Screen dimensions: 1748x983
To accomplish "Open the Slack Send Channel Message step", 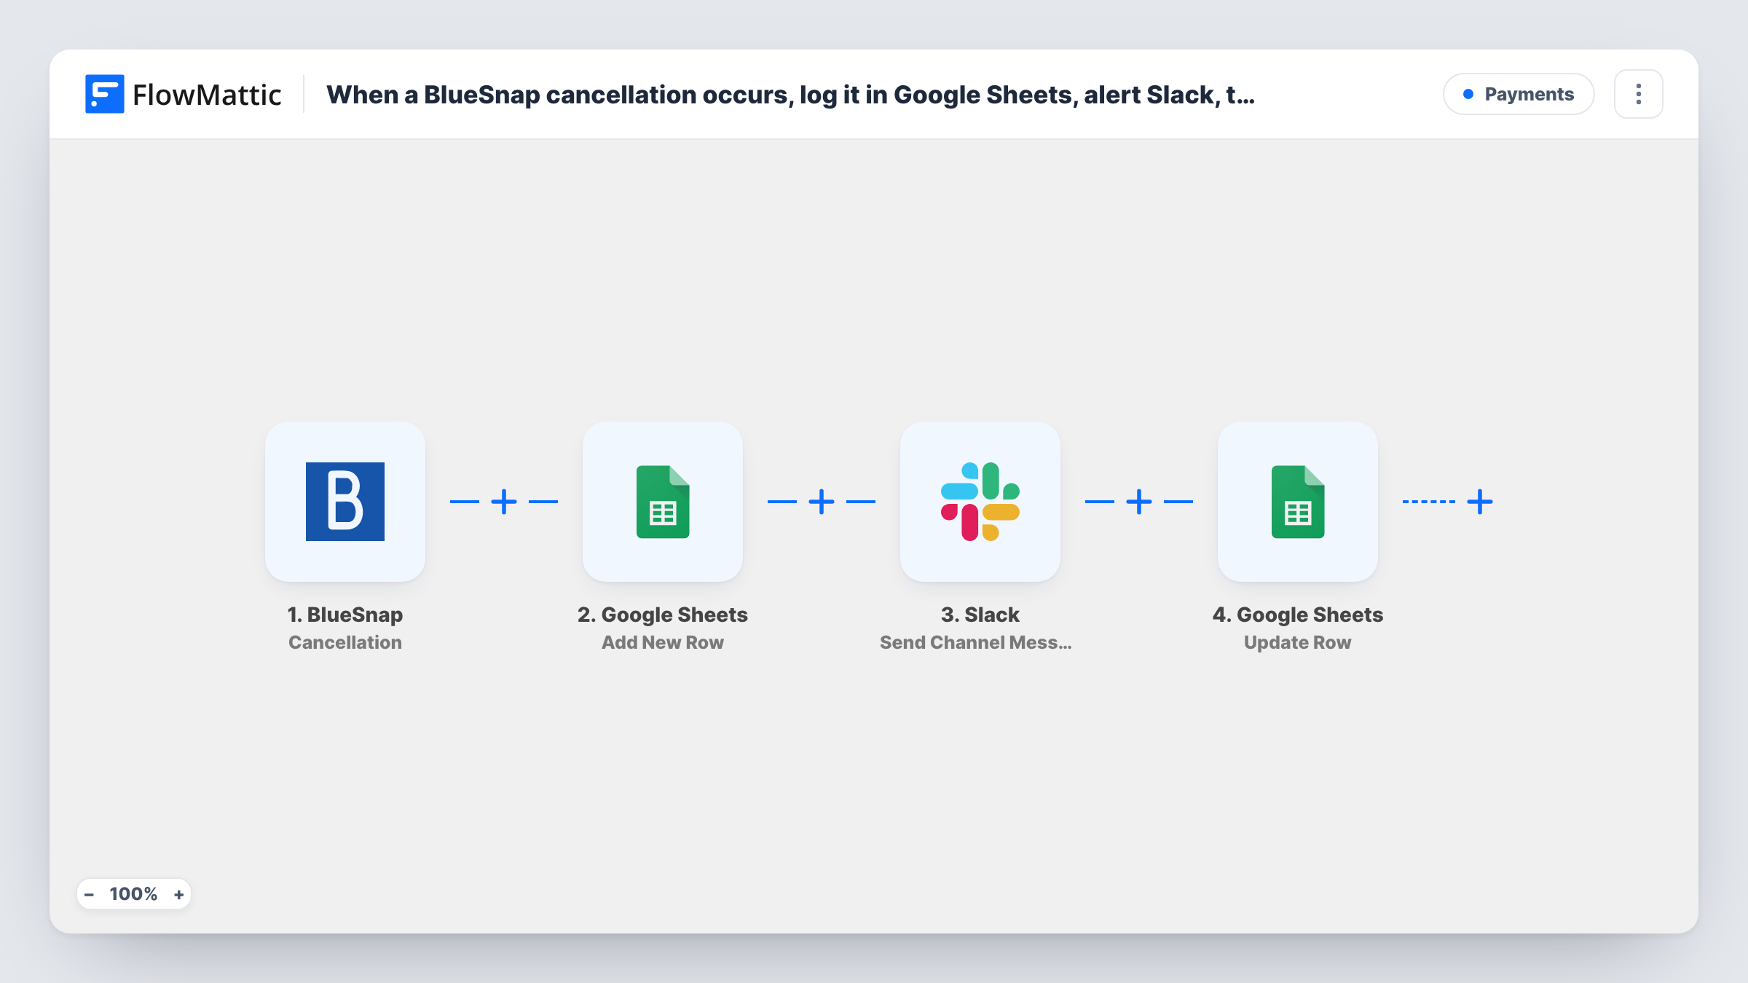I will click(980, 501).
